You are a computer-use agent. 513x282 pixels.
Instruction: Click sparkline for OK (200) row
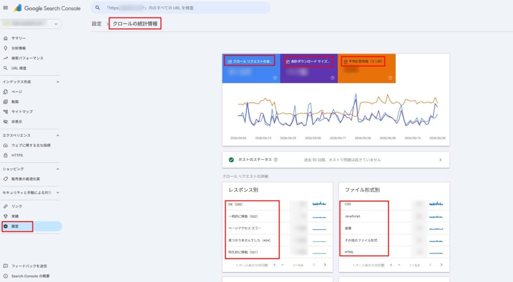tap(319, 204)
